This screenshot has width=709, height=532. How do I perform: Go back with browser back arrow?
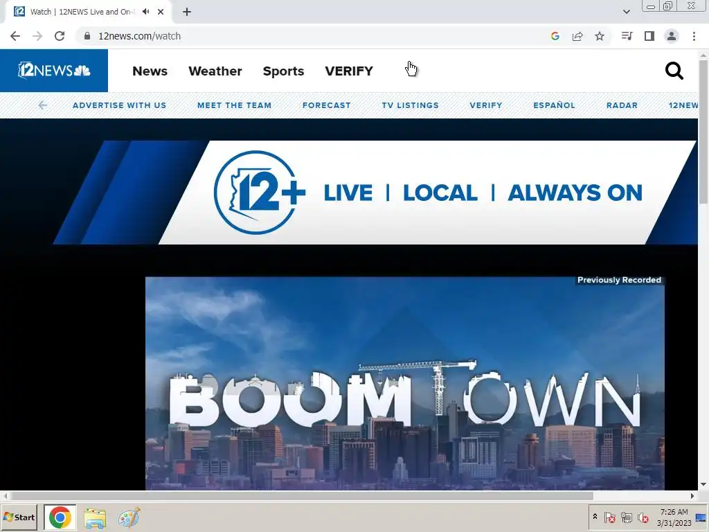[x=15, y=36]
